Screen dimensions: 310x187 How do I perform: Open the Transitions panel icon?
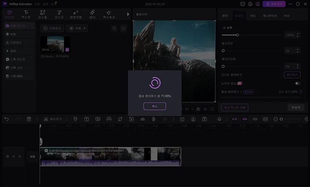tap(76, 14)
